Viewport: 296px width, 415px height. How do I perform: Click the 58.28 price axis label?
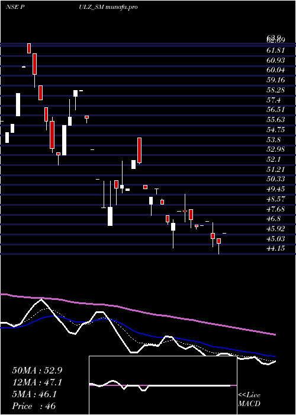(x=276, y=90)
